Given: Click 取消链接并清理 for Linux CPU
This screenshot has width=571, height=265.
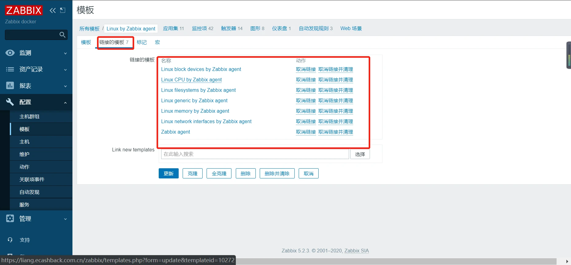Looking at the screenshot, I should 336,80.
